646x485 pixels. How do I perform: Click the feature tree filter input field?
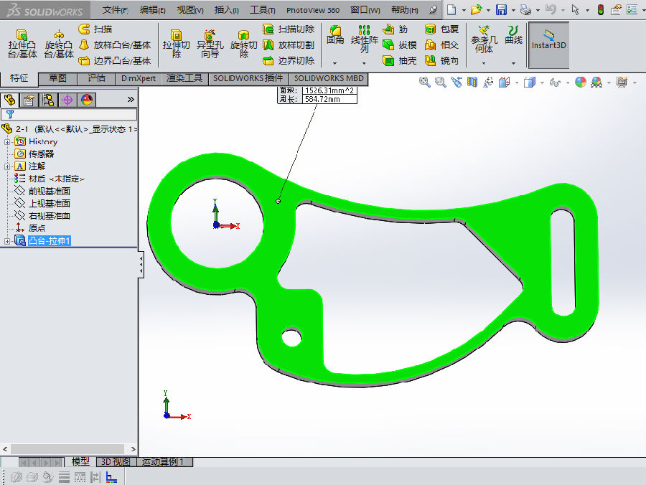(x=72, y=114)
